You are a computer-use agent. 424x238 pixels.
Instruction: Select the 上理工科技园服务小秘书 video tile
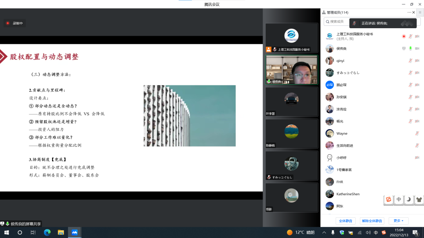(x=291, y=38)
